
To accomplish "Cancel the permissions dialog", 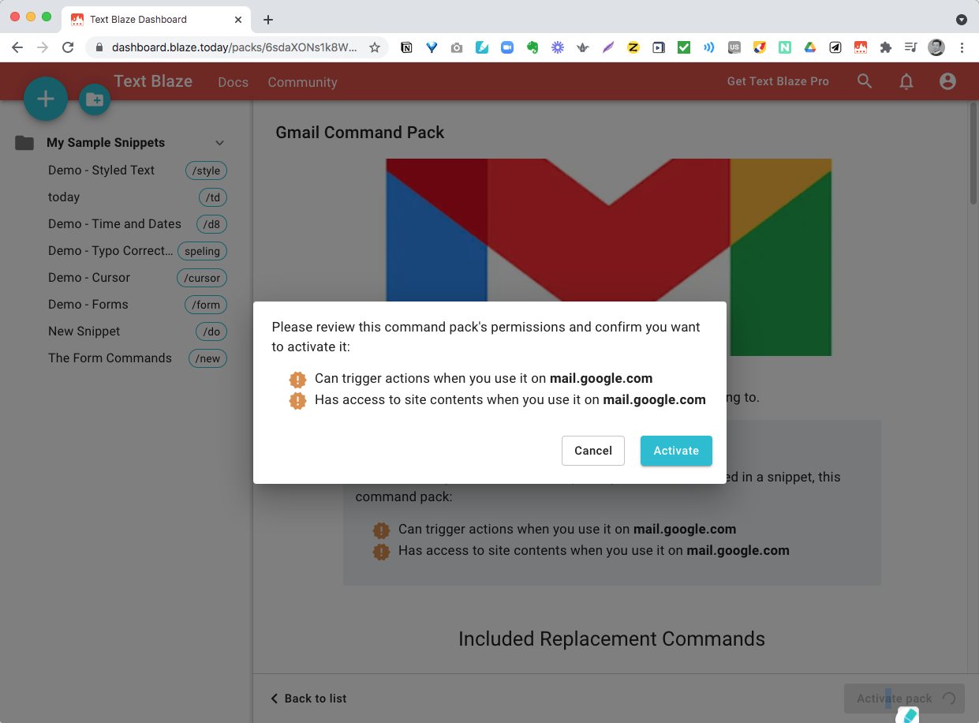I will 593,451.
